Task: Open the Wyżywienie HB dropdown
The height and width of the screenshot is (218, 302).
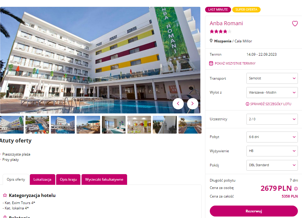Action: tap(272, 151)
